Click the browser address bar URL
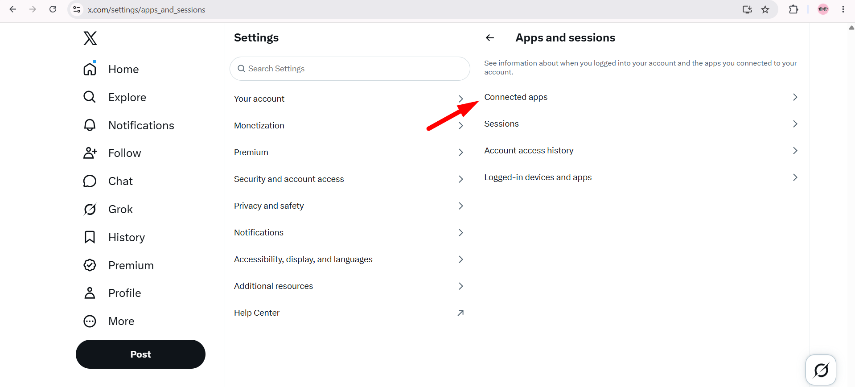Image resolution: width=855 pixels, height=387 pixels. (x=147, y=10)
